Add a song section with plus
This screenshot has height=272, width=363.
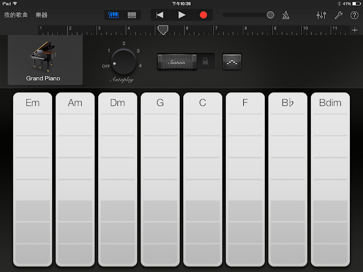click(x=354, y=30)
